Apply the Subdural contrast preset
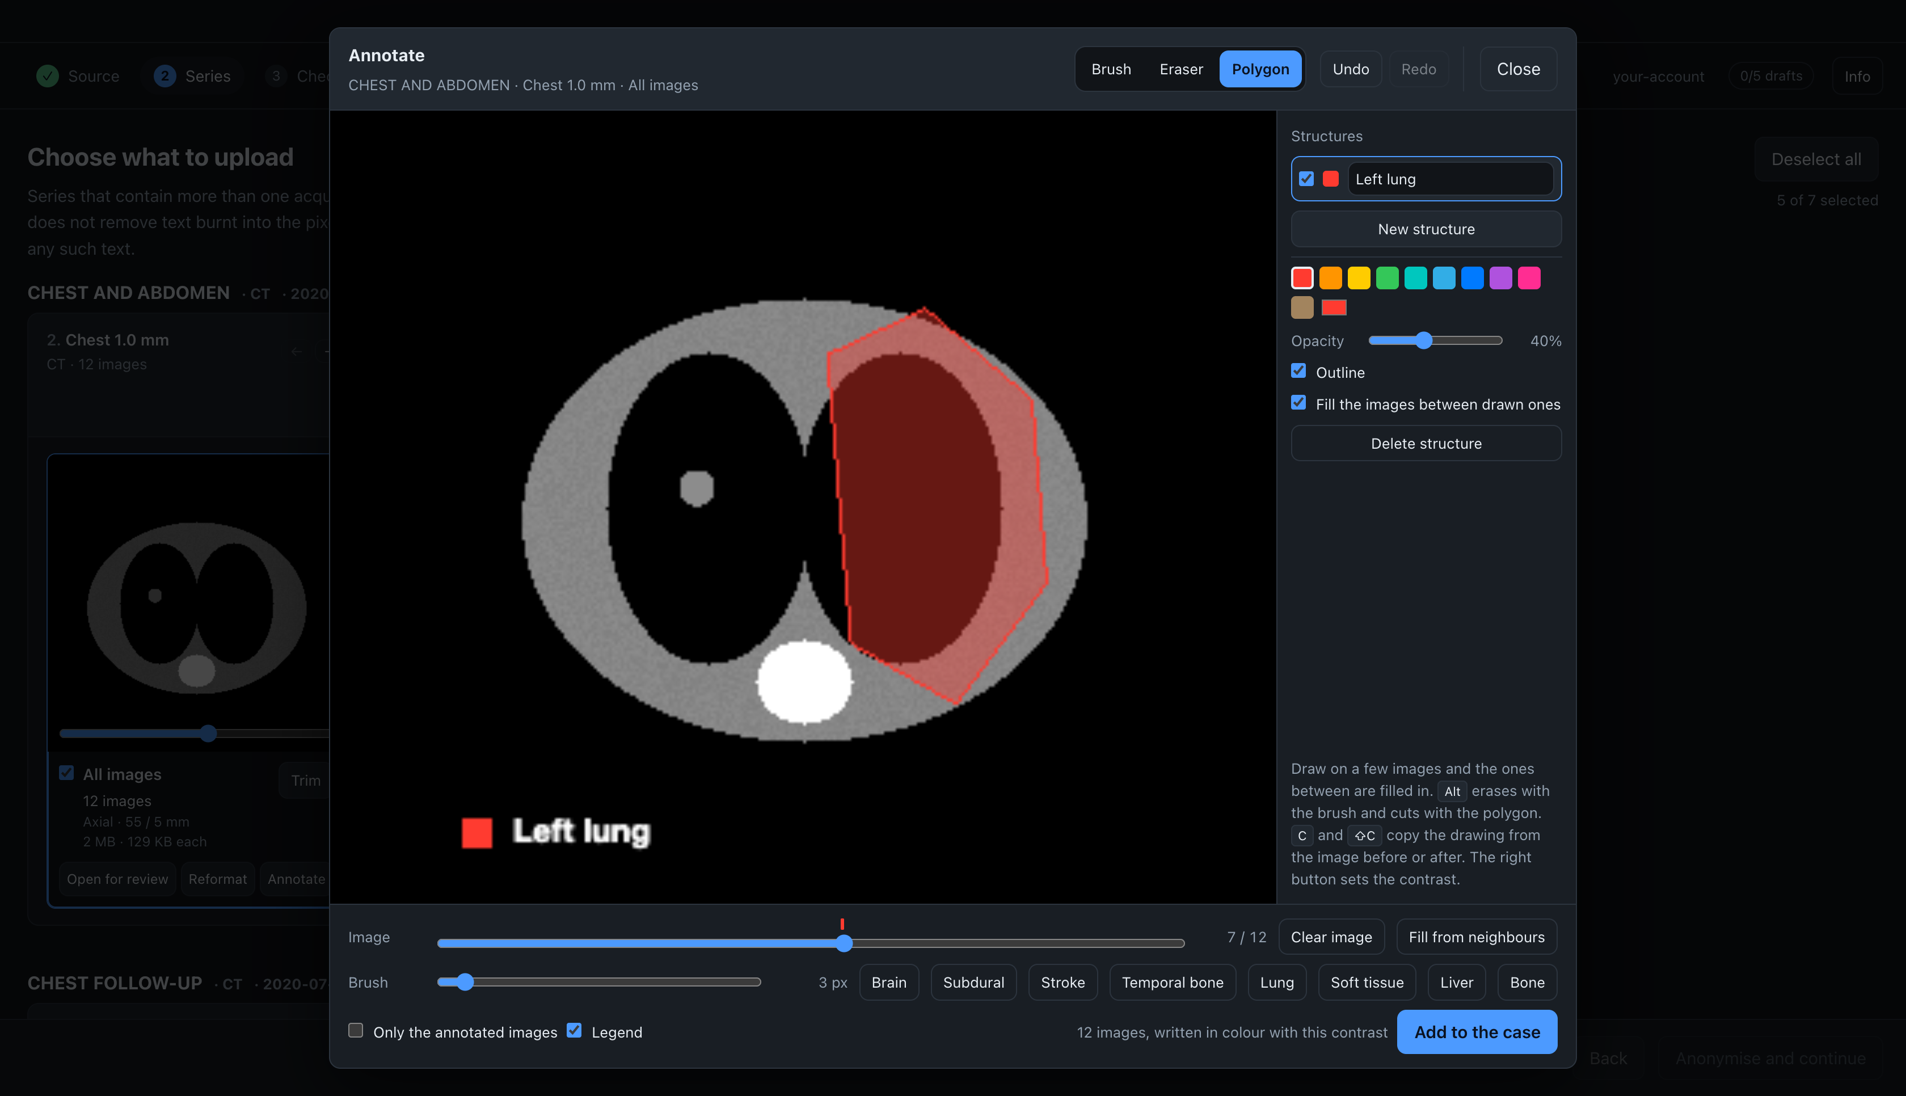This screenshot has height=1096, width=1906. coord(973,983)
